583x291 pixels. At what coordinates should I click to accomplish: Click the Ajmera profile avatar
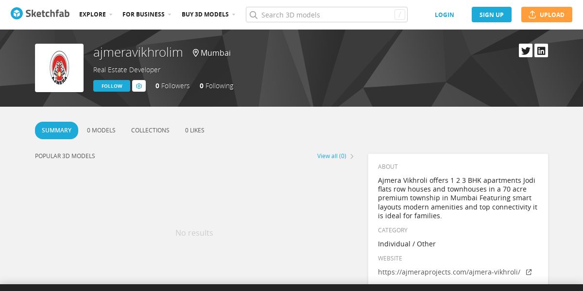(x=59, y=68)
